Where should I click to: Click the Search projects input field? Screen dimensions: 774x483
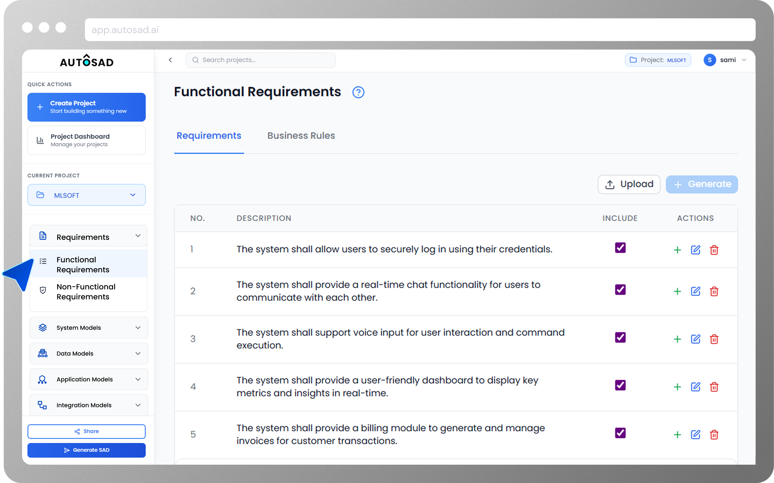260,60
